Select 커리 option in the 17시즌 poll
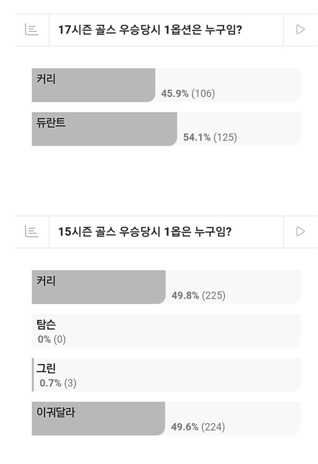Screen dimensions: 318x464 click(x=166, y=85)
